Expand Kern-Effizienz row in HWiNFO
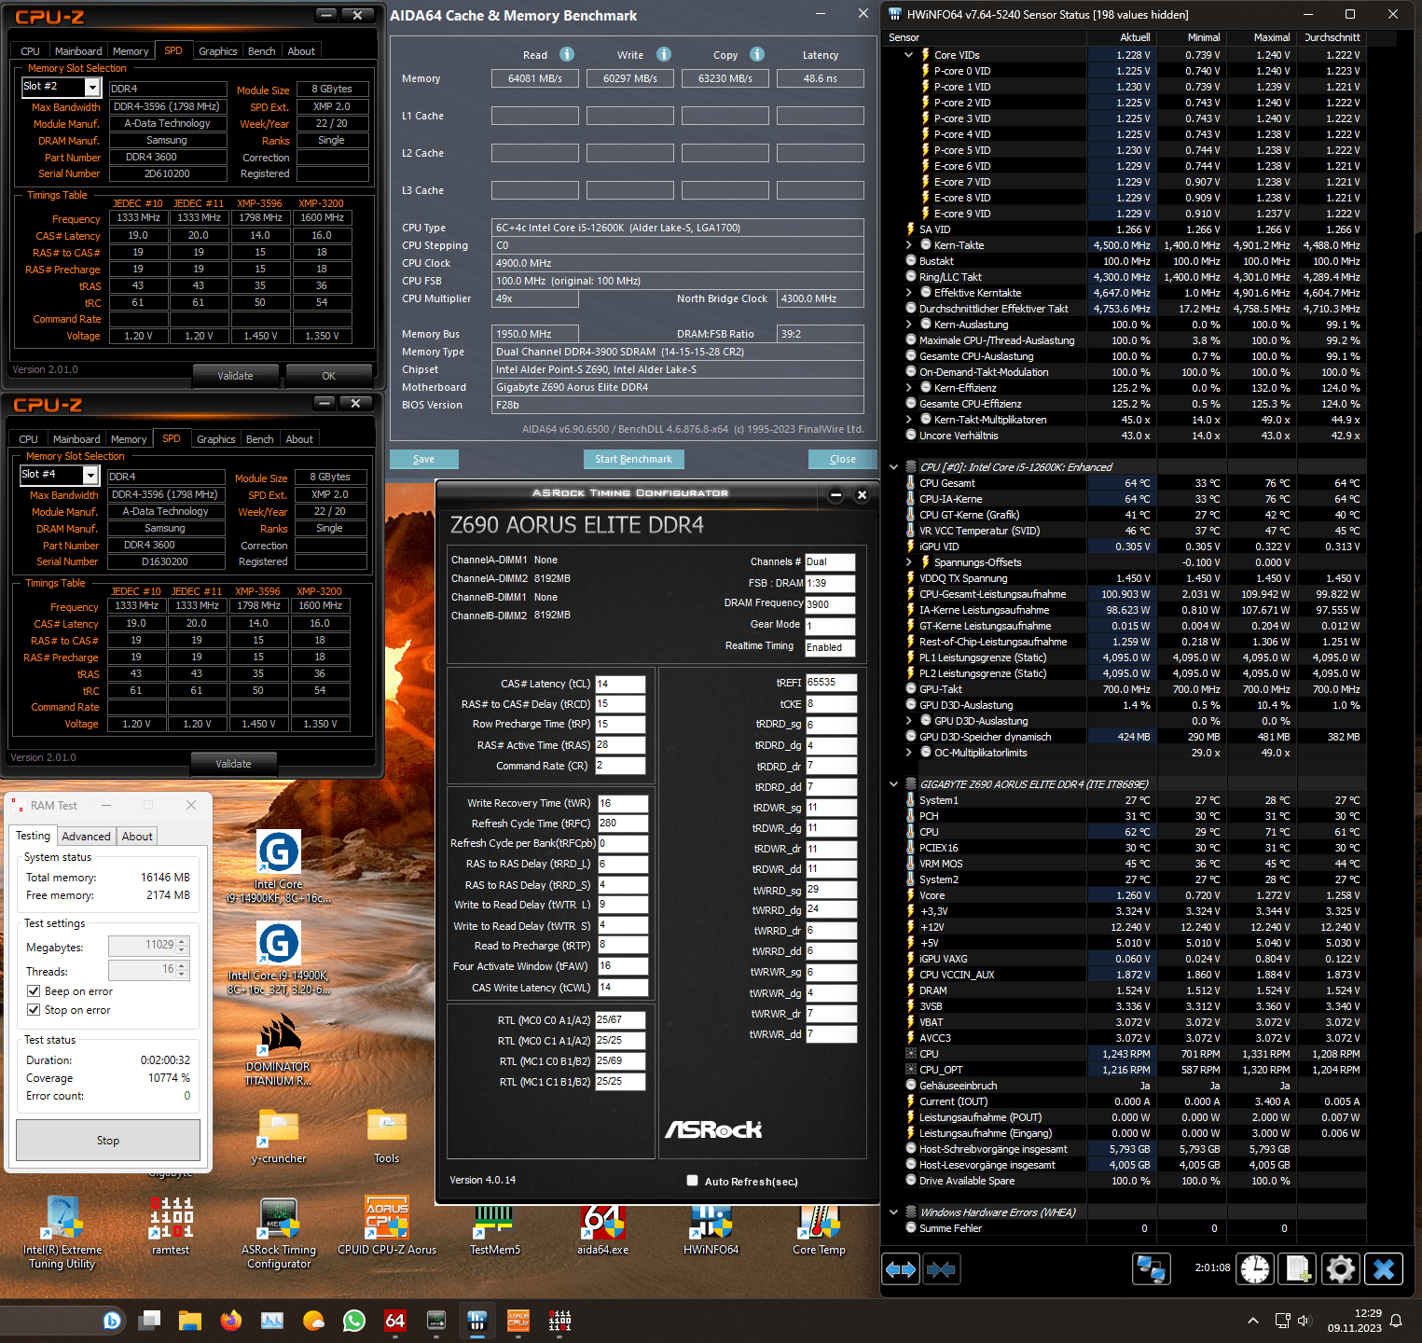Screen dimensions: 1422x1343 point(909,388)
